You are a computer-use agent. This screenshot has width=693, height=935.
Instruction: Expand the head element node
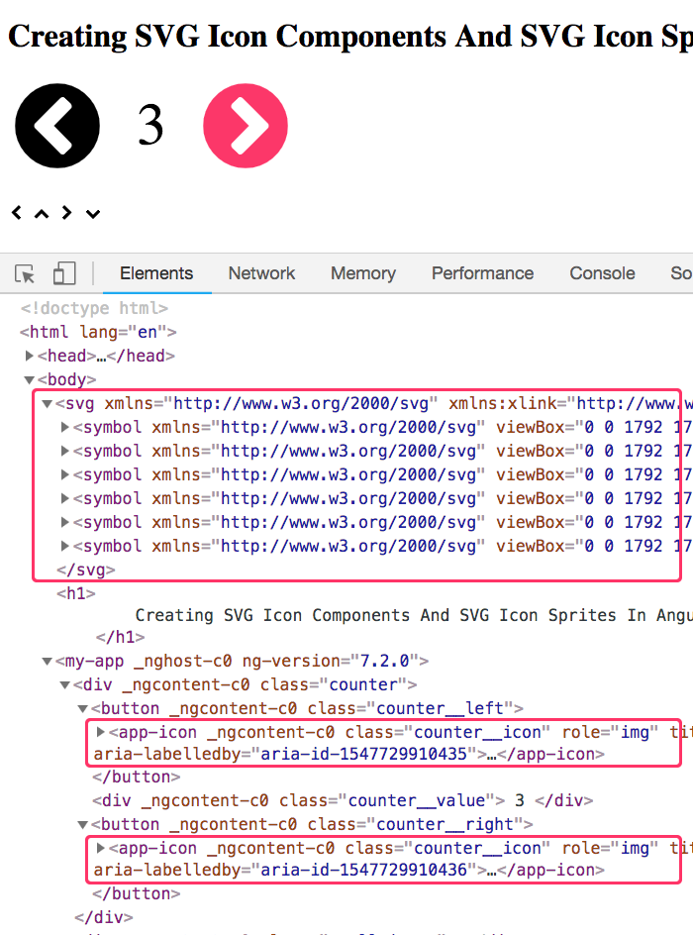pos(30,356)
